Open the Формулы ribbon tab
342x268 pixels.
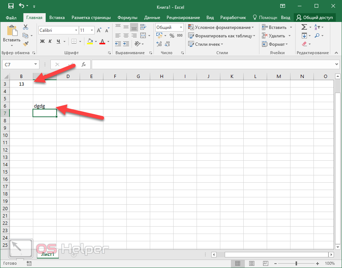(128, 18)
